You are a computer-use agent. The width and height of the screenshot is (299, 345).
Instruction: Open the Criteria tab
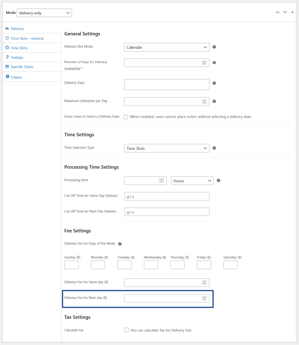click(16, 77)
